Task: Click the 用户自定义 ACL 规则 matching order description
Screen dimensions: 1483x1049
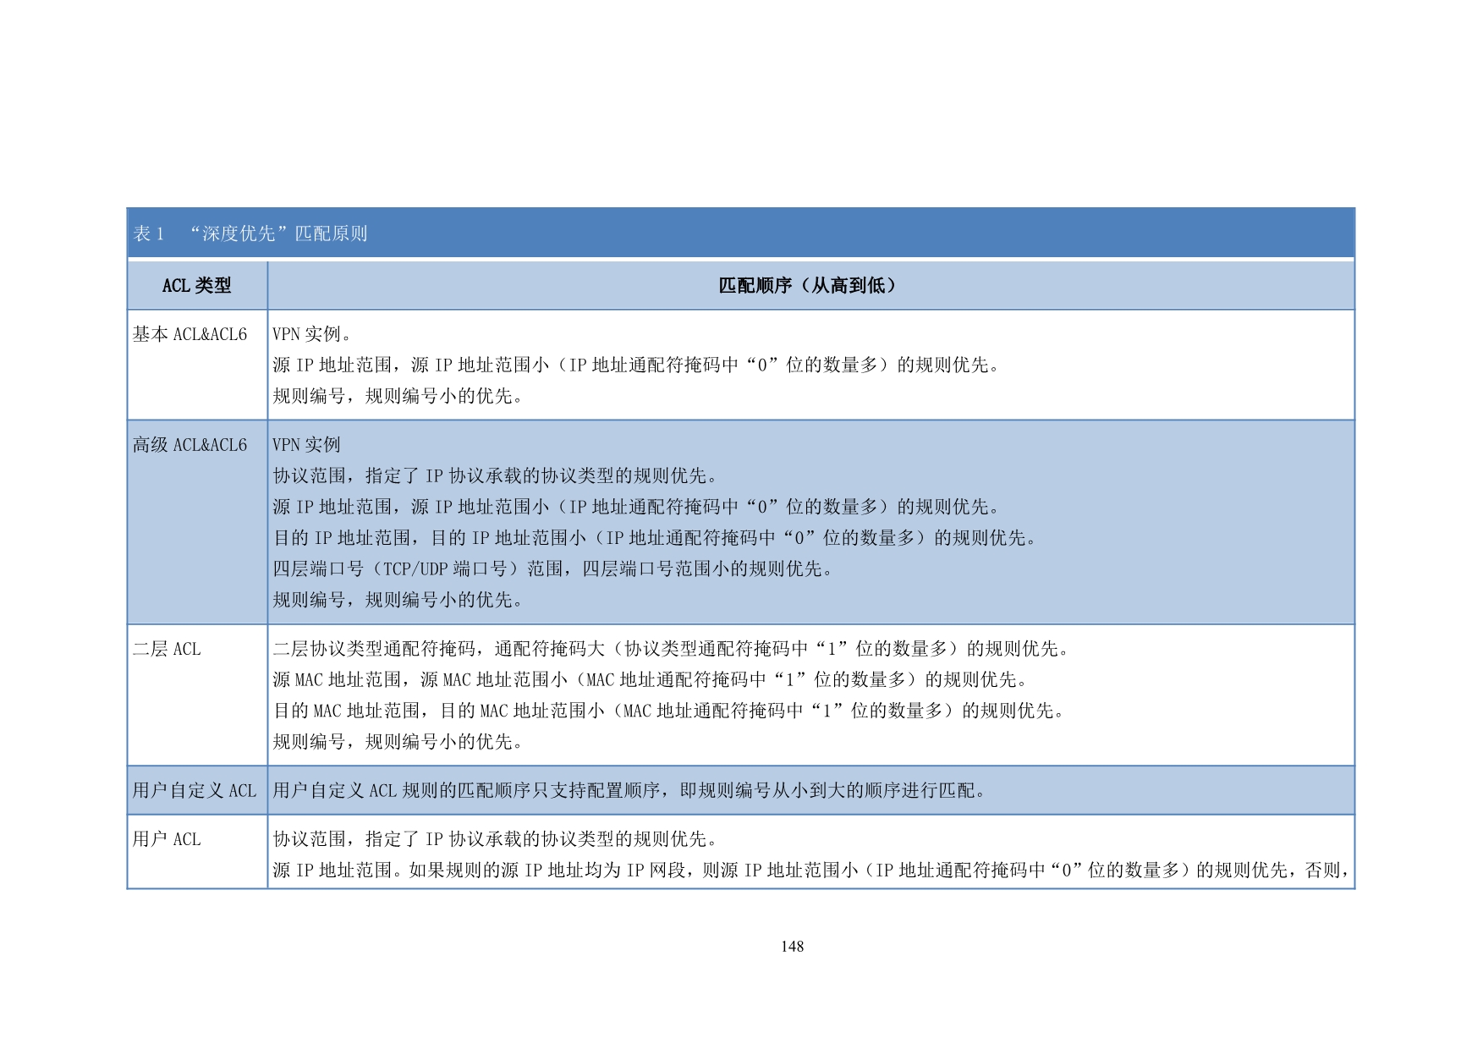Action: point(629,790)
